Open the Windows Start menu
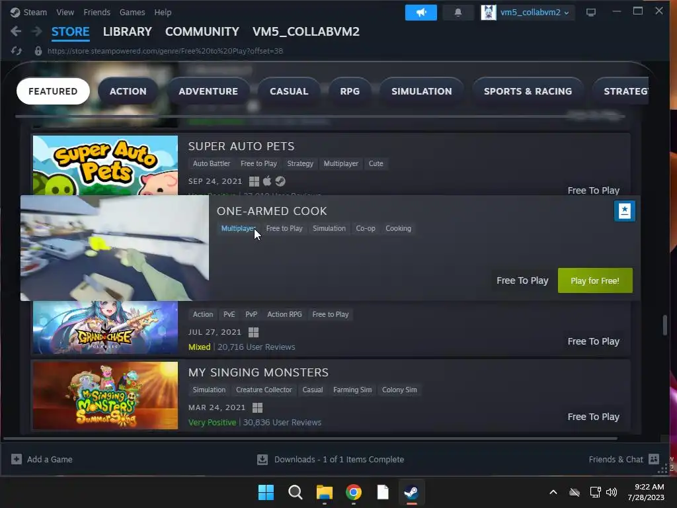 266,492
